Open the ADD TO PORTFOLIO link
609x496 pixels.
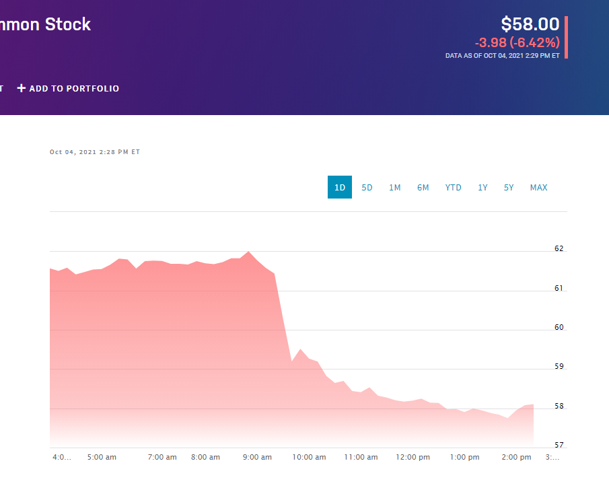(x=74, y=88)
